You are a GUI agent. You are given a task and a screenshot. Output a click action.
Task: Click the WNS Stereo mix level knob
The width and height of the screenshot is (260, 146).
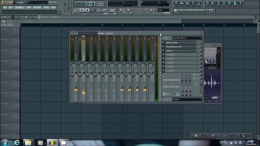point(201,43)
